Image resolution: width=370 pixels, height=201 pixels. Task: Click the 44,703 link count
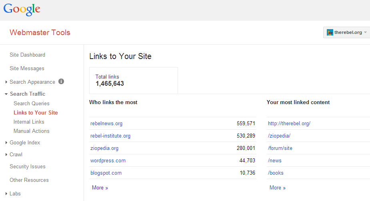(x=247, y=160)
